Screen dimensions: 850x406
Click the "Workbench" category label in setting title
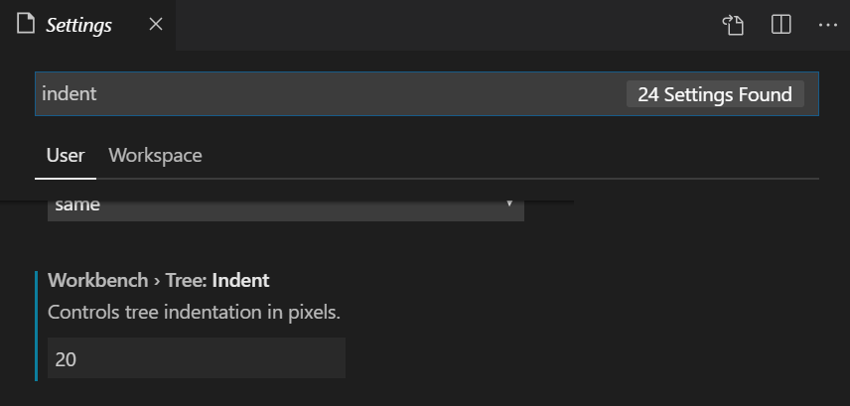[x=97, y=280]
